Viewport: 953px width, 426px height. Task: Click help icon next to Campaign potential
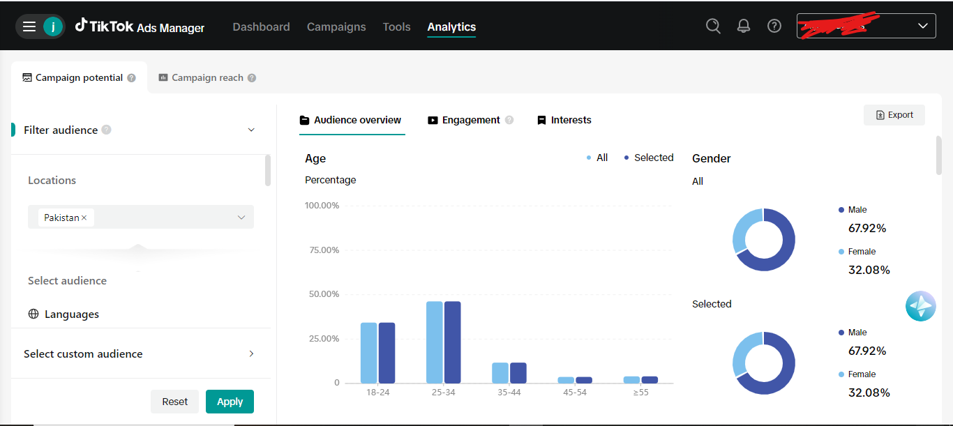(x=131, y=78)
